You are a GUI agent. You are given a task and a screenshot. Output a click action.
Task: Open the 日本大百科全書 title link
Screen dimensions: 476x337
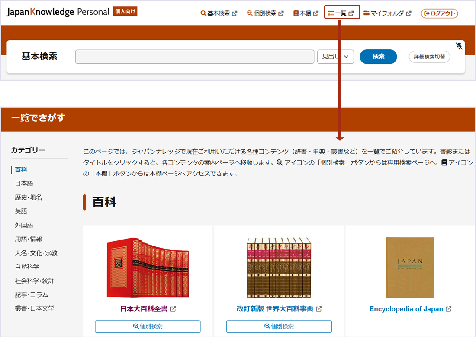click(x=144, y=309)
